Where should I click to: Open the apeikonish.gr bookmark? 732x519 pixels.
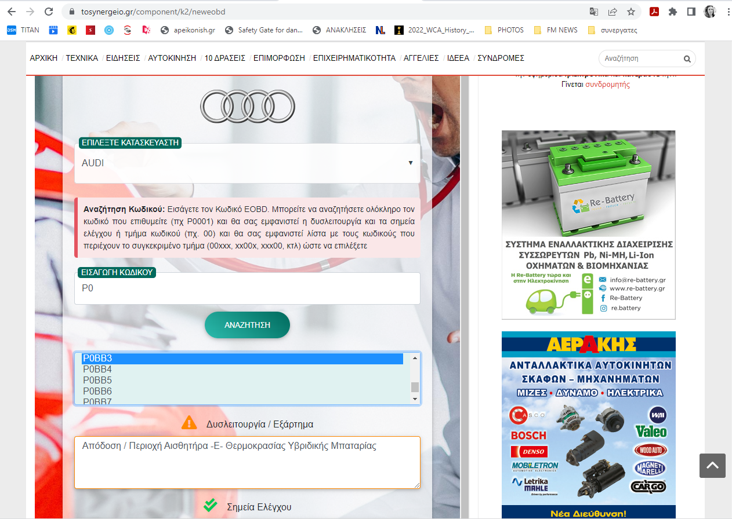(x=188, y=30)
